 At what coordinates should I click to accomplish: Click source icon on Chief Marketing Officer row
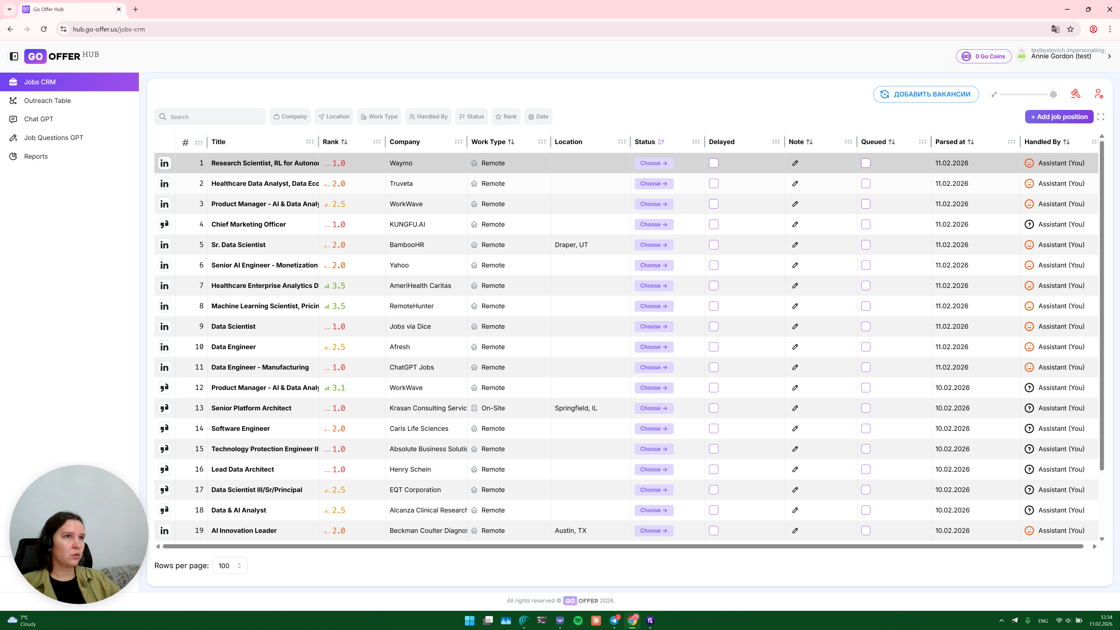pyautogui.click(x=164, y=224)
